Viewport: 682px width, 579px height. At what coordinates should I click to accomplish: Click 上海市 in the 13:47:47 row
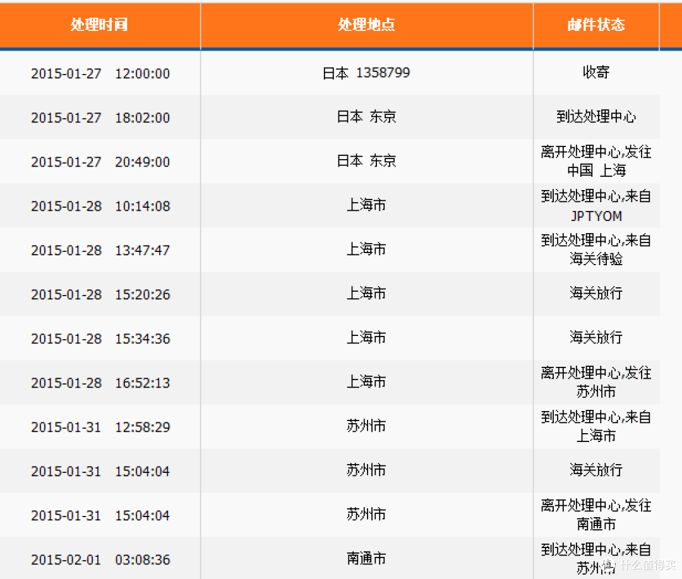click(x=366, y=249)
